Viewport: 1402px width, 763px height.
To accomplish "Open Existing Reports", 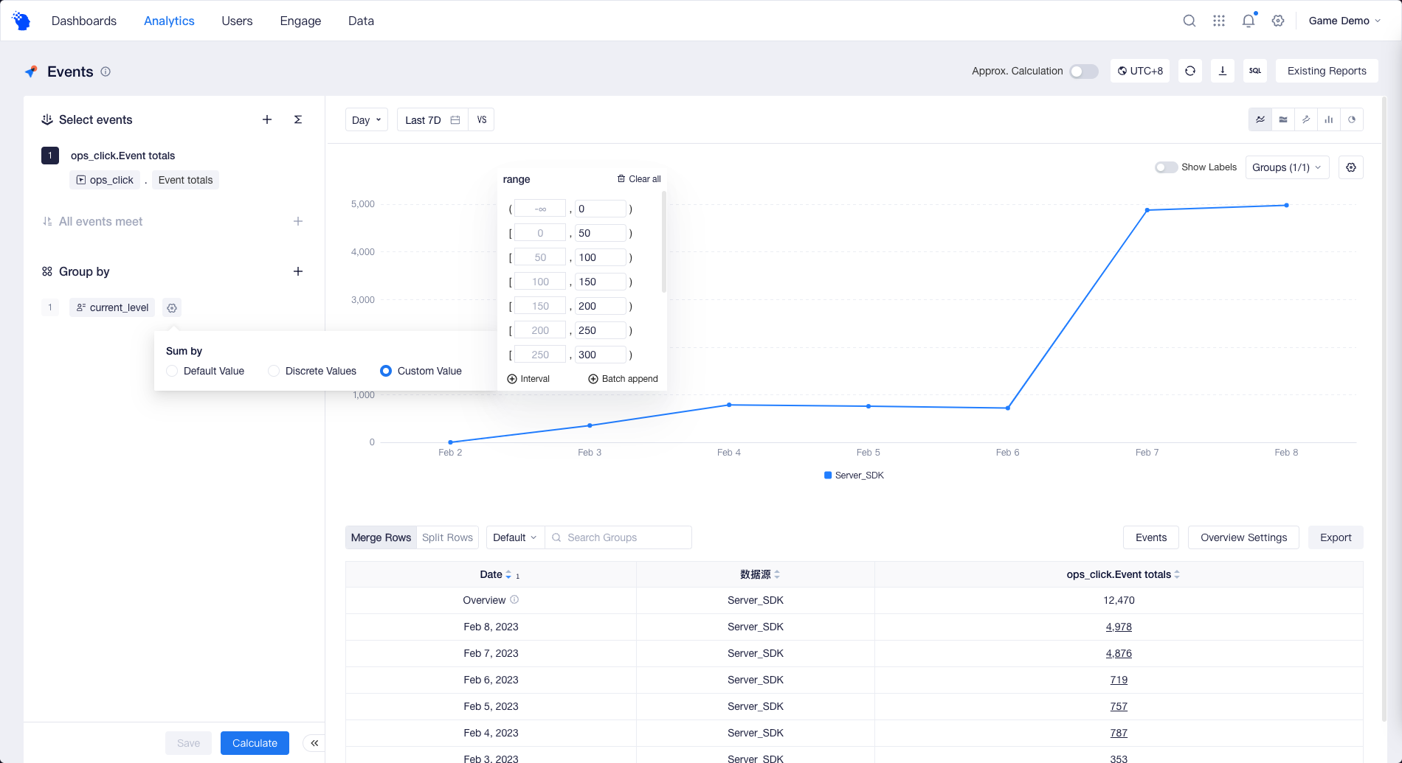I will coord(1327,71).
